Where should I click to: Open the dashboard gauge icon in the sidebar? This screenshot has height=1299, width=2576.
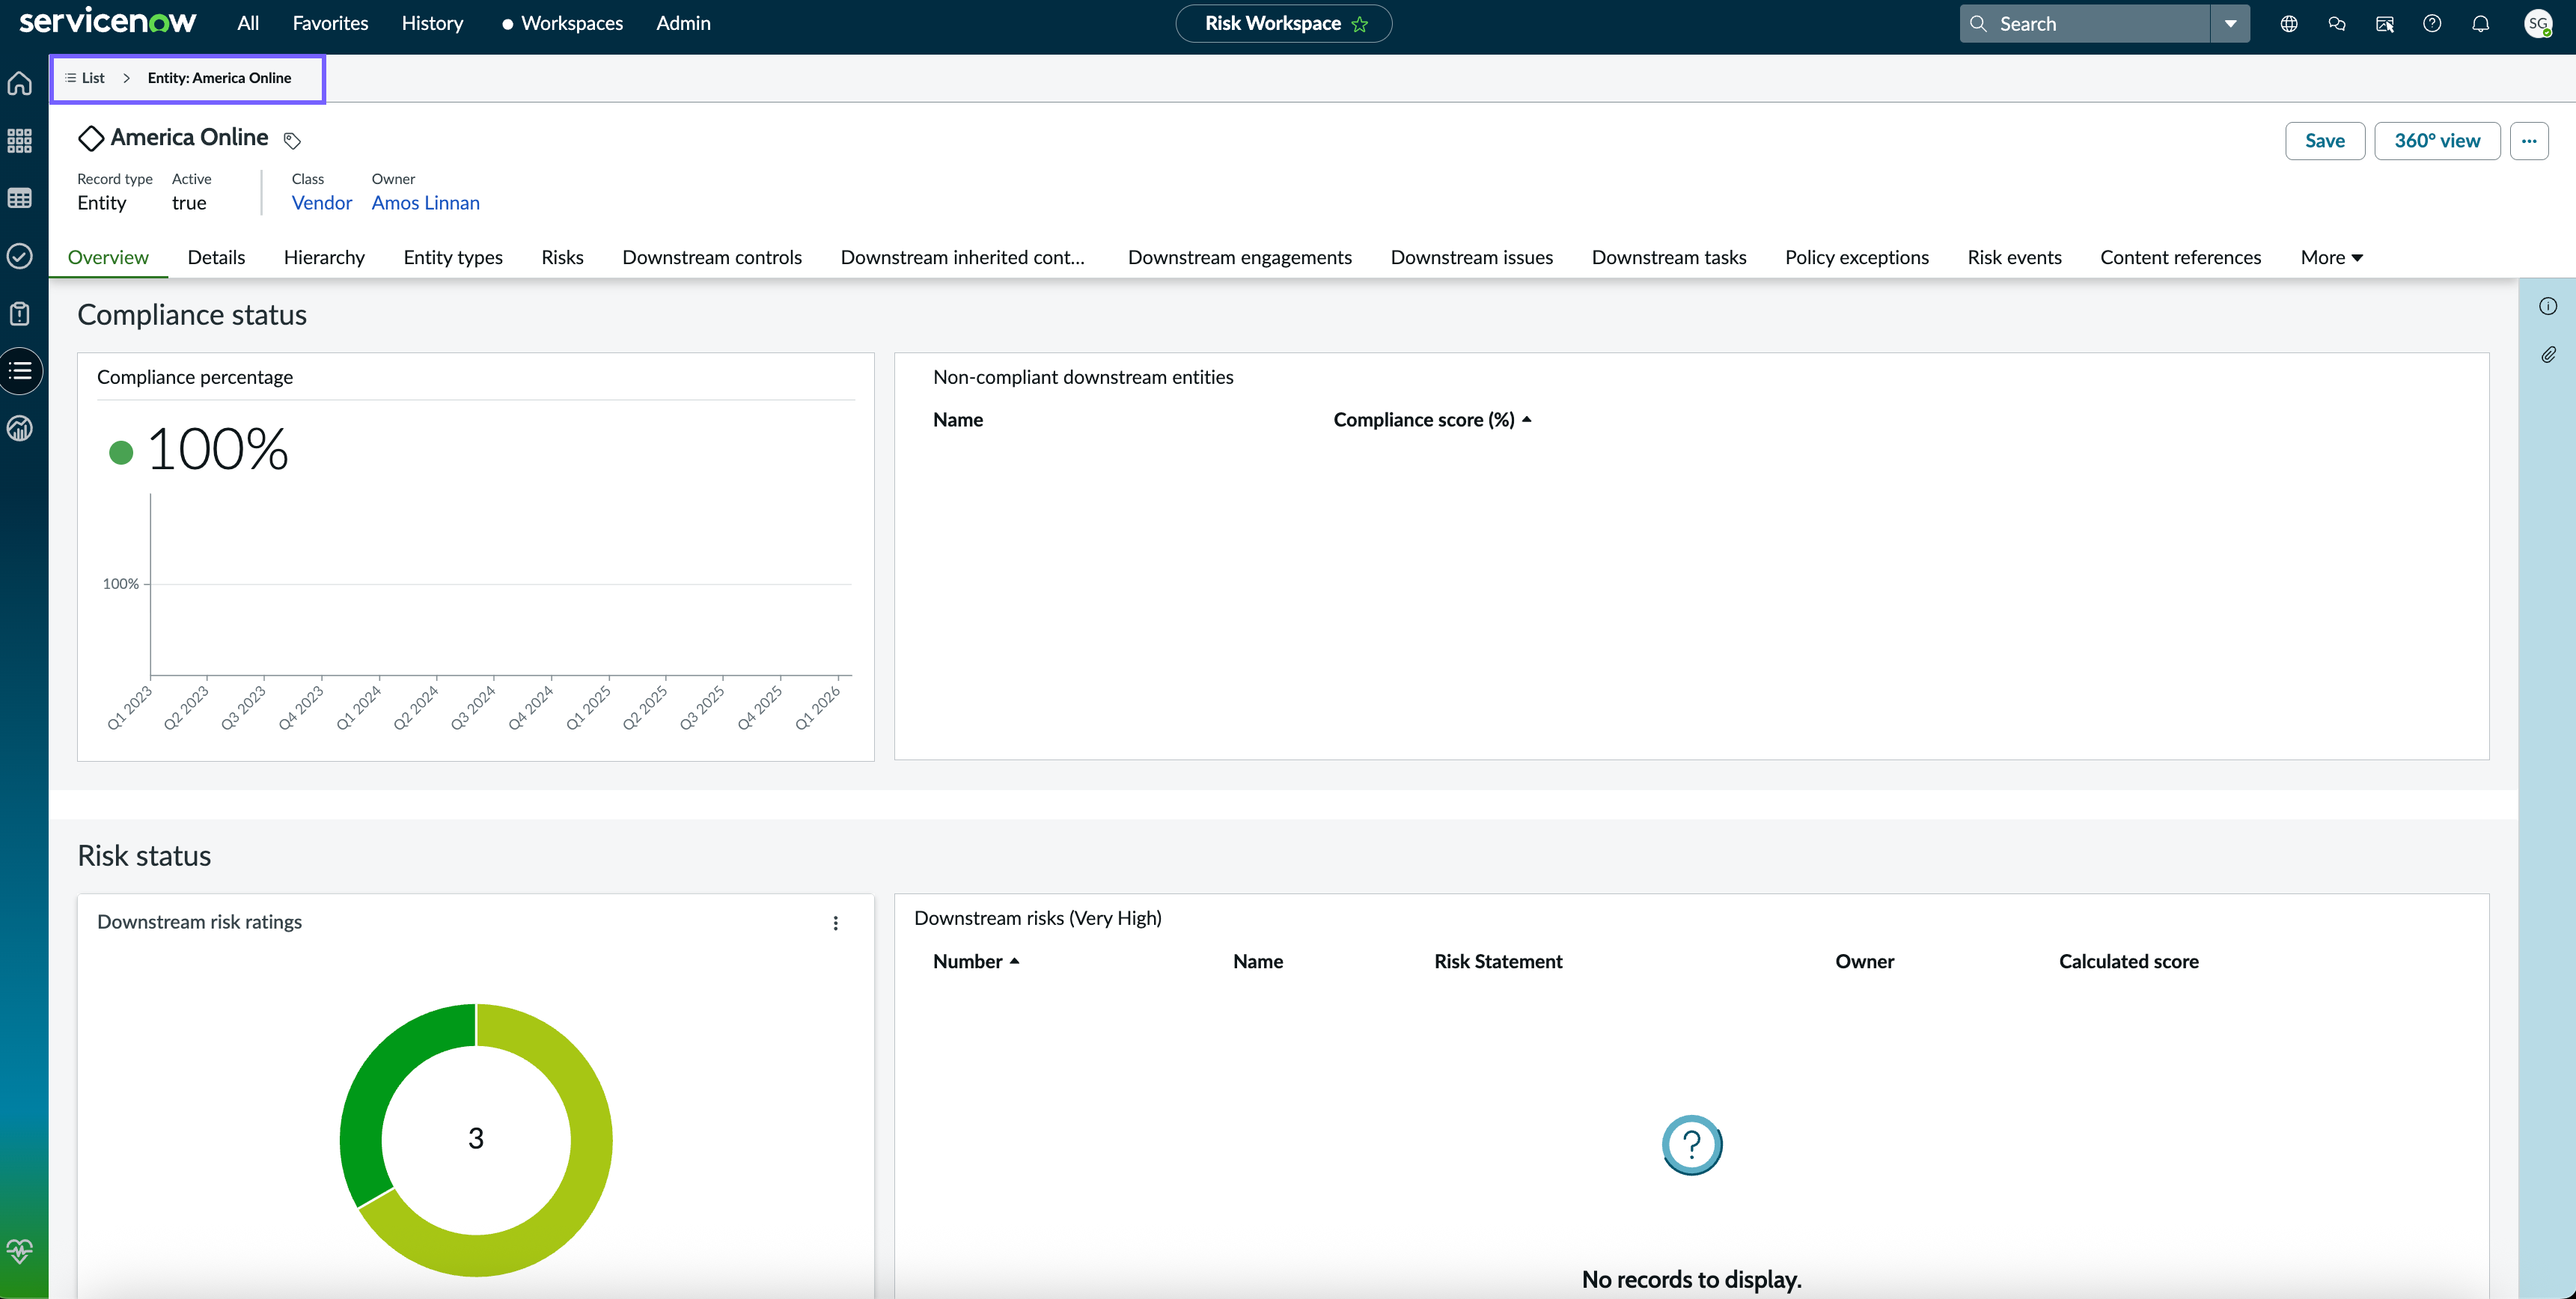click(20, 429)
